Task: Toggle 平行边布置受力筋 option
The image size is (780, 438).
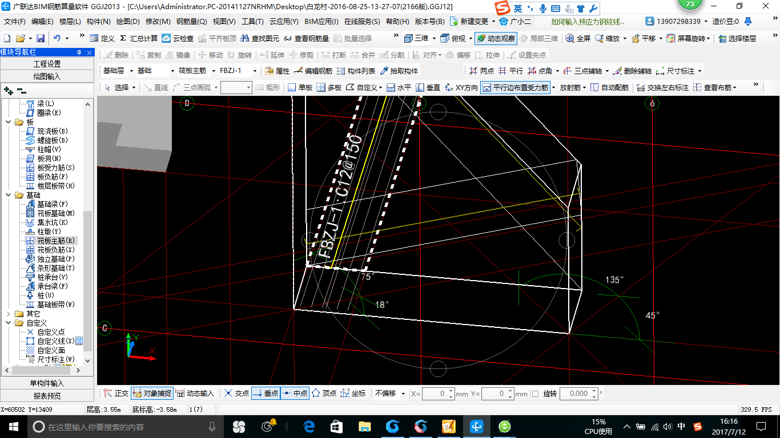Action: [x=515, y=87]
